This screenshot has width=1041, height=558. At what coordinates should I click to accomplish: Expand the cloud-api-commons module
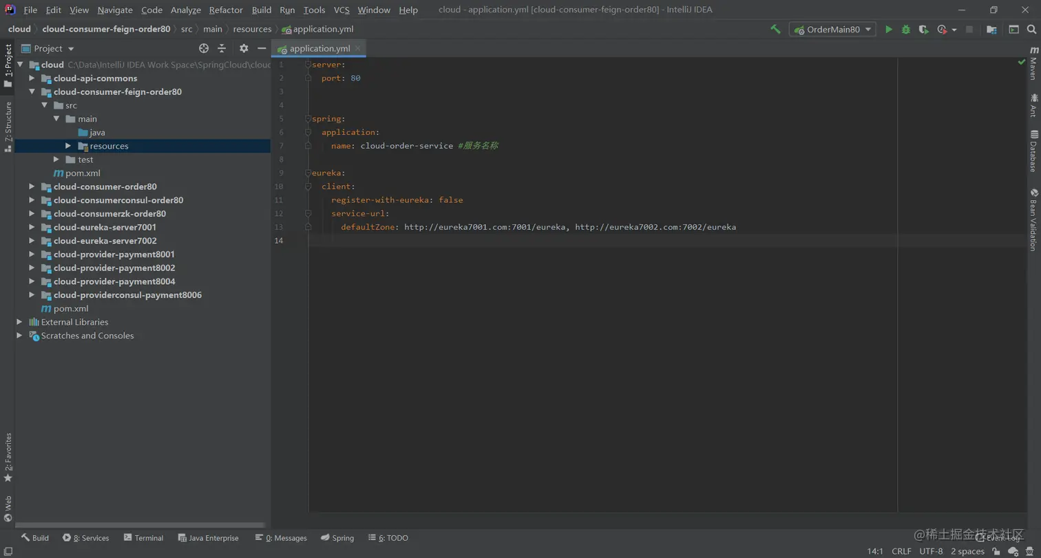(32, 78)
